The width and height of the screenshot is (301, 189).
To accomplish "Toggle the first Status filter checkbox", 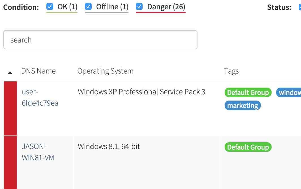I will [300, 7].
